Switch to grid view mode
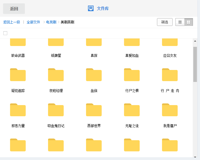 pos(188,22)
